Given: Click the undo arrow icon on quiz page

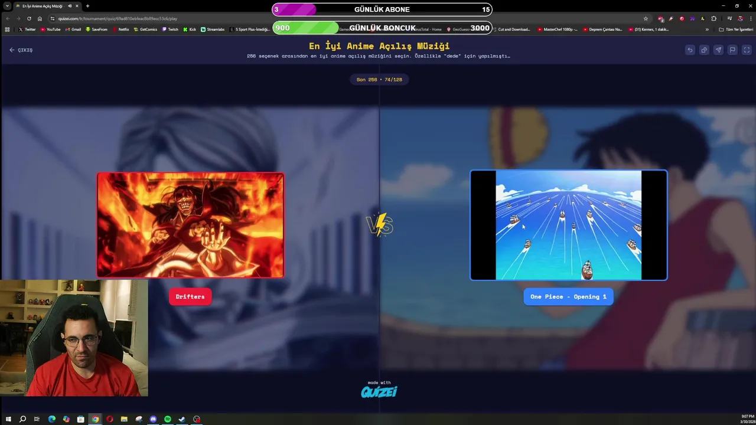Looking at the screenshot, I should (x=690, y=50).
